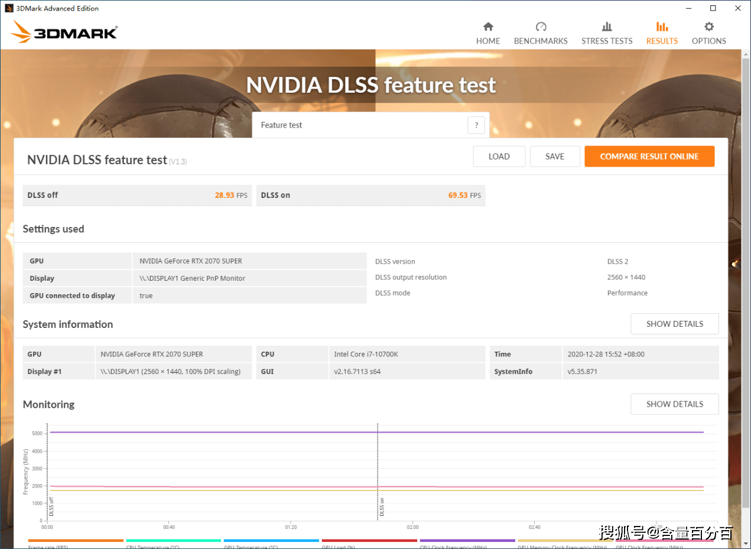The height and width of the screenshot is (549, 751).
Task: Open the question mark help button
Action: [476, 125]
